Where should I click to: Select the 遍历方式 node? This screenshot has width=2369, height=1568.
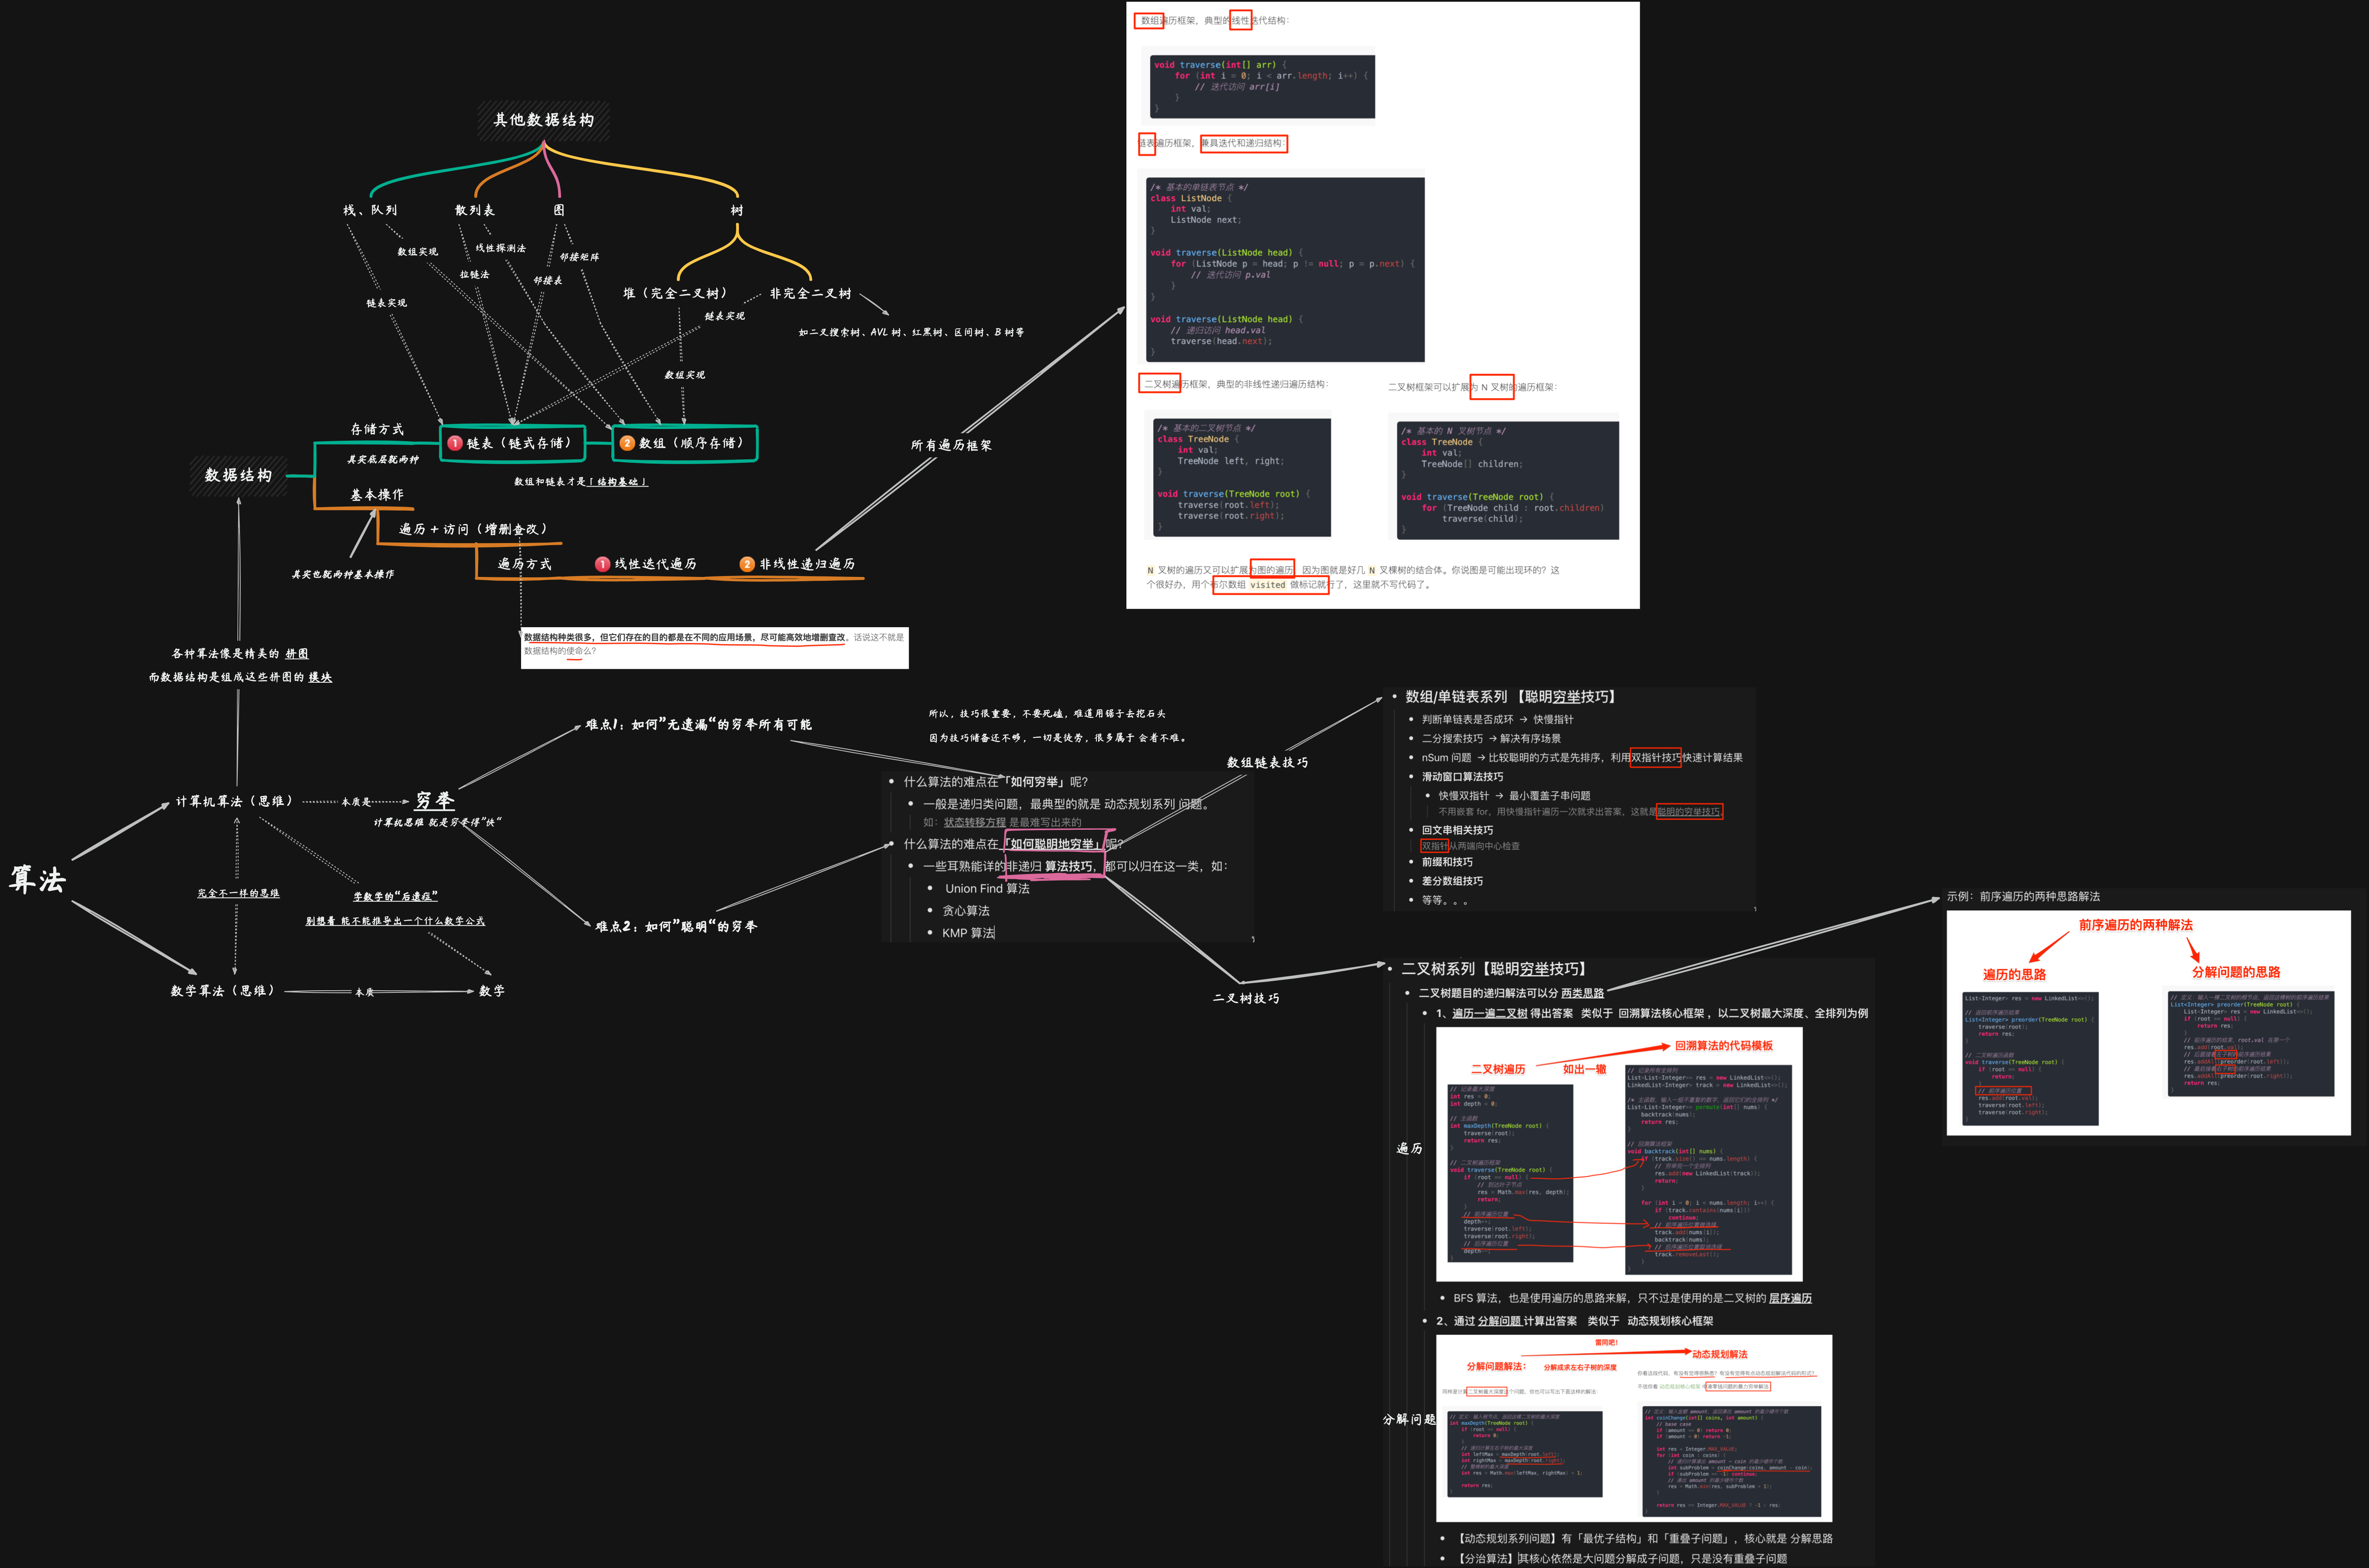[x=524, y=564]
